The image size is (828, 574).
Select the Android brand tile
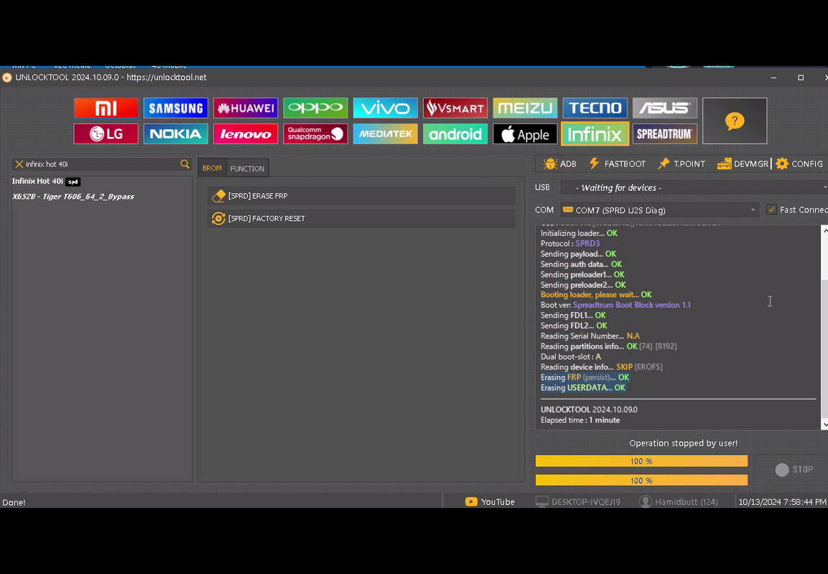(x=455, y=134)
